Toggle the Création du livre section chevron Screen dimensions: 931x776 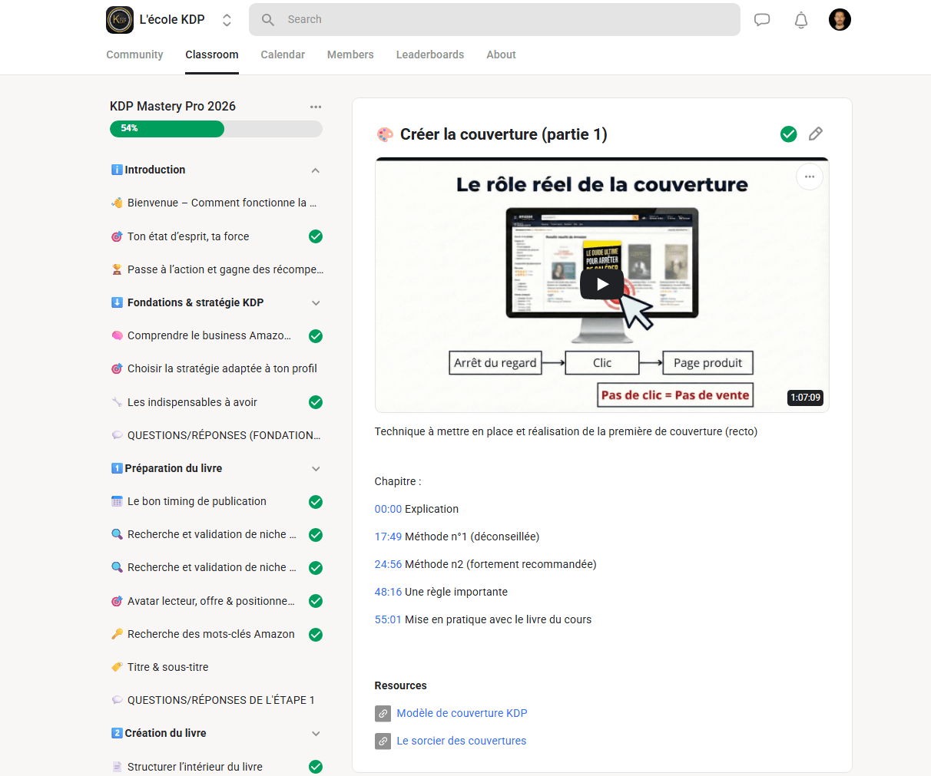(316, 734)
